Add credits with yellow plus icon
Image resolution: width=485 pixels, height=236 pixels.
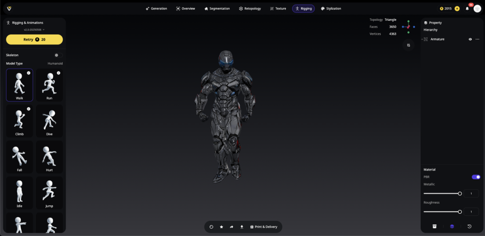457,9
